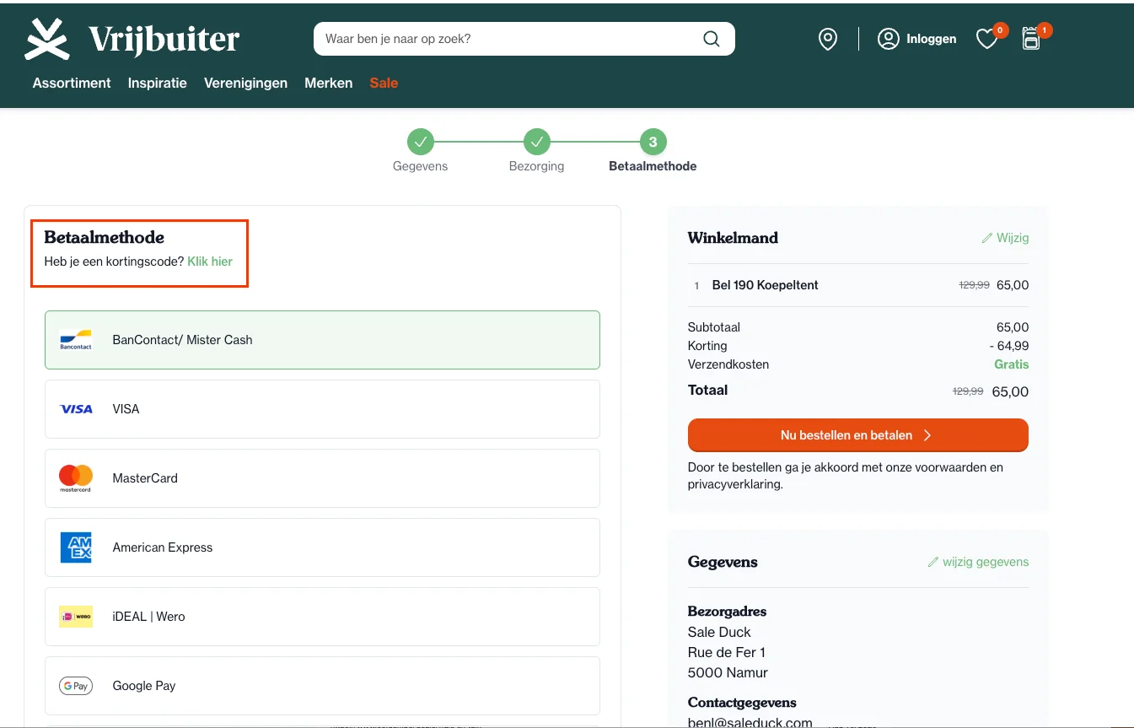The image size is (1134, 728).
Task: Focus the 'Waar ben je naar op zoek?' search field
Action: (524, 39)
